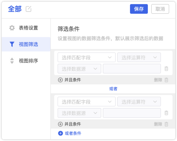
Task: Delete first condition row with trash icon
Action: 166,69
